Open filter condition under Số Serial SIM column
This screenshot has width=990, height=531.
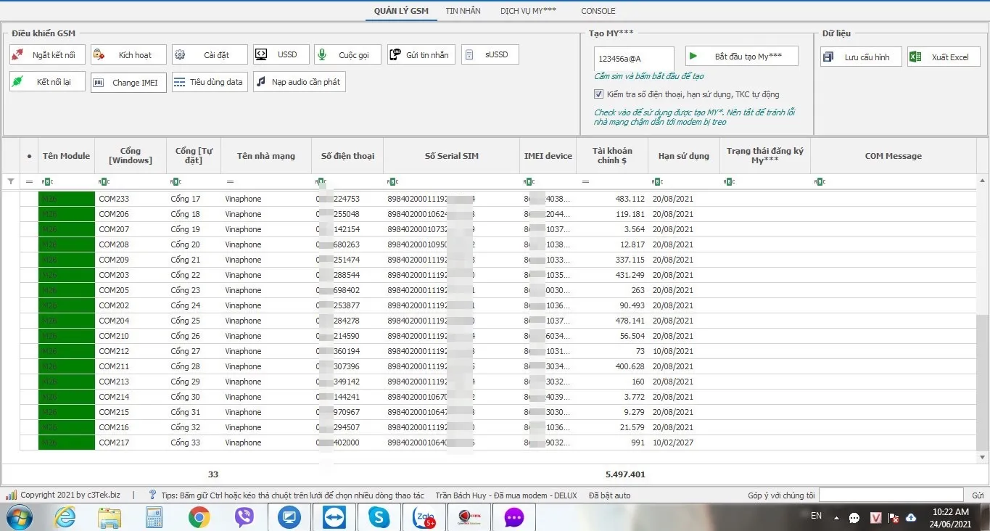(x=392, y=182)
